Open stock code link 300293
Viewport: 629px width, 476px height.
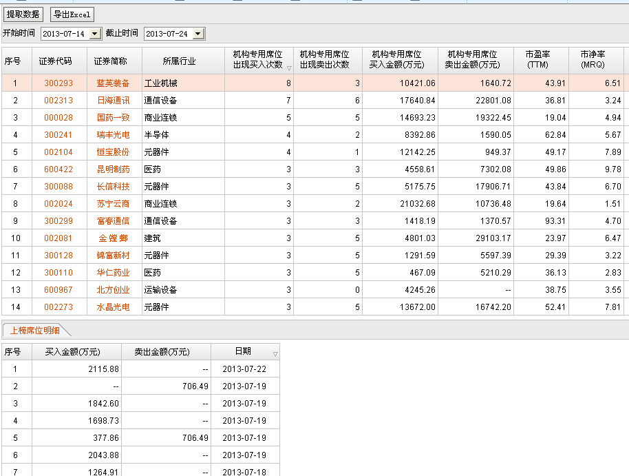58,83
